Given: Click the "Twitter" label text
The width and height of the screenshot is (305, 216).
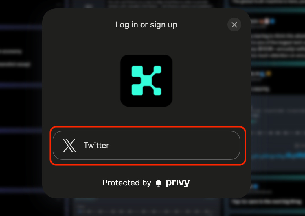Looking at the screenshot, I should (x=96, y=145).
